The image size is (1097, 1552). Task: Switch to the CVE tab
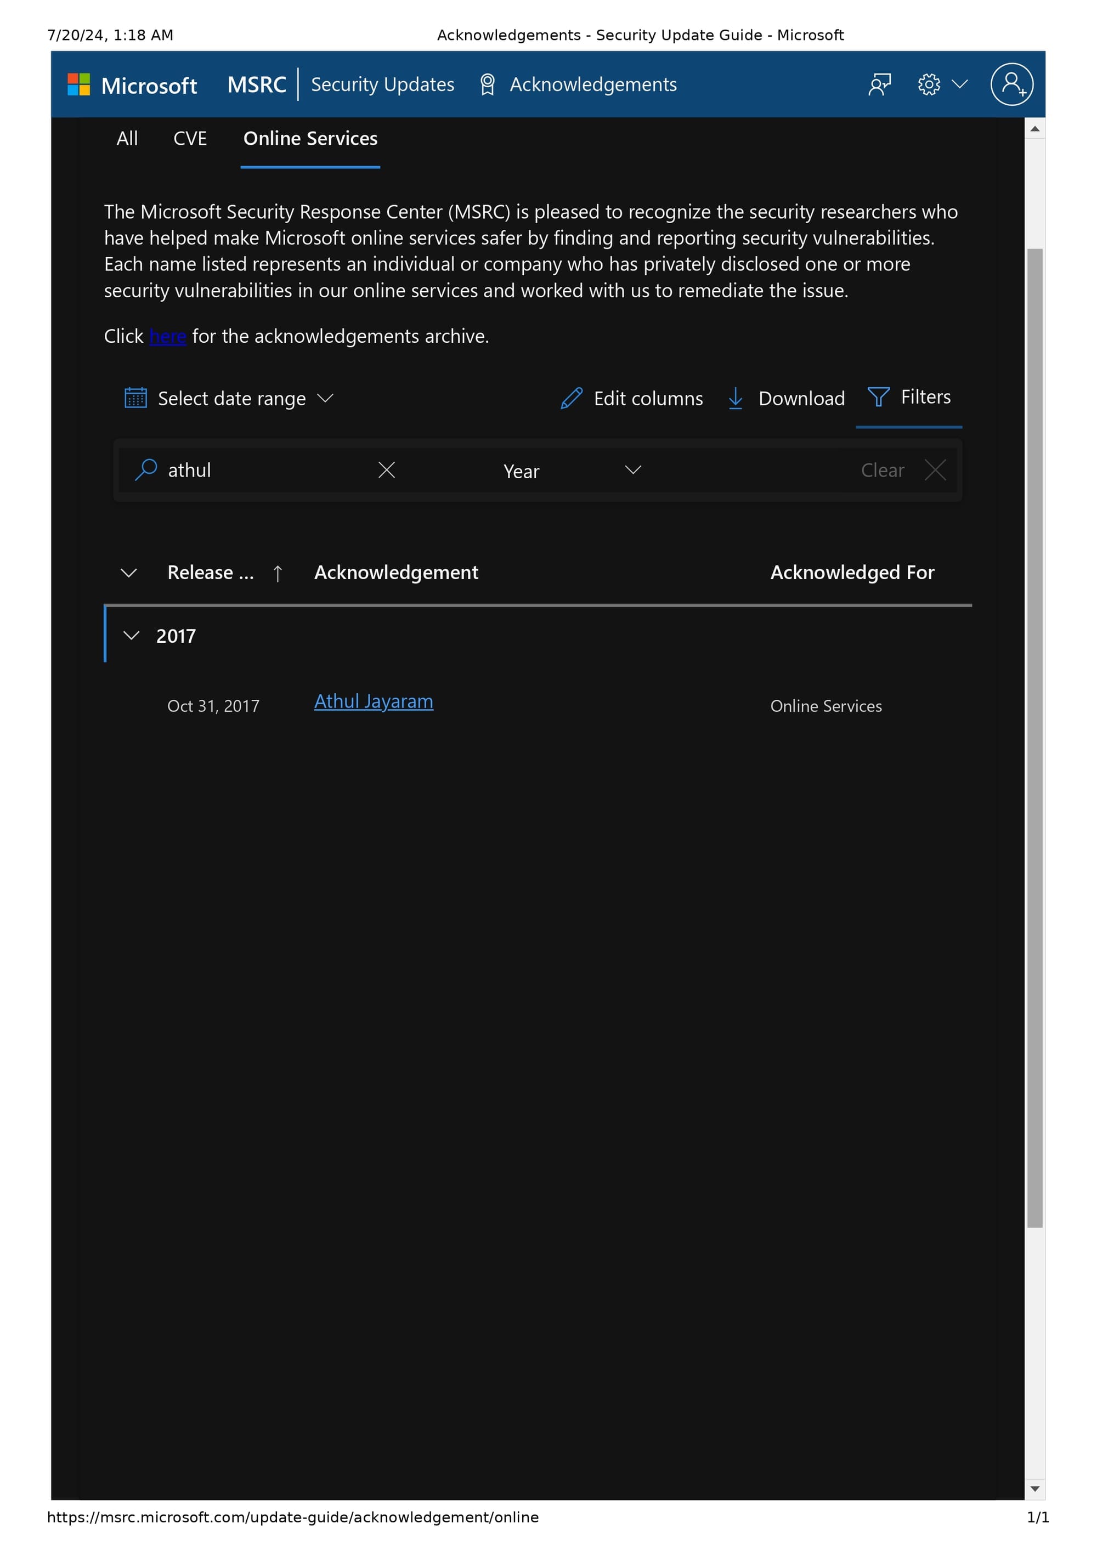[190, 139]
